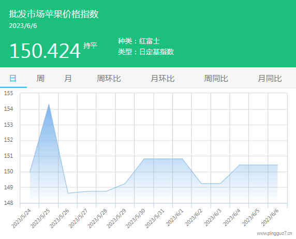The image size is (296, 239).
Task: Click the 种类：红富士 label
Action: click(x=139, y=41)
